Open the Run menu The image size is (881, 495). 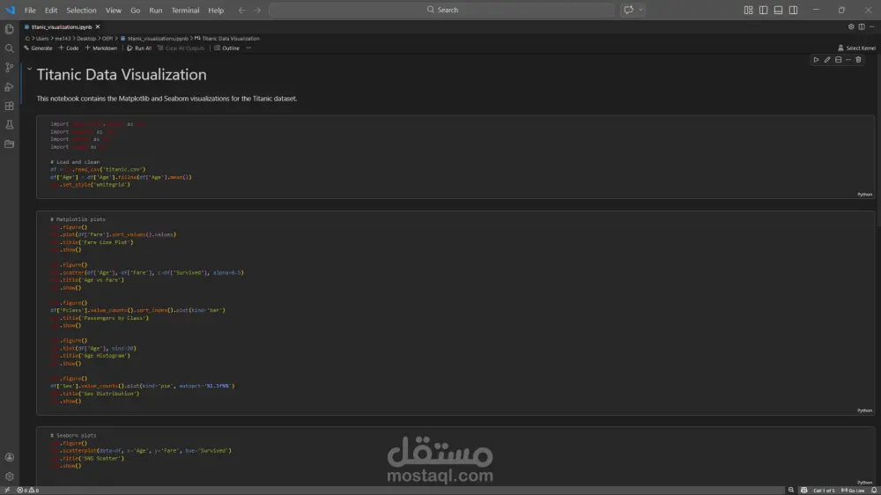click(x=156, y=10)
